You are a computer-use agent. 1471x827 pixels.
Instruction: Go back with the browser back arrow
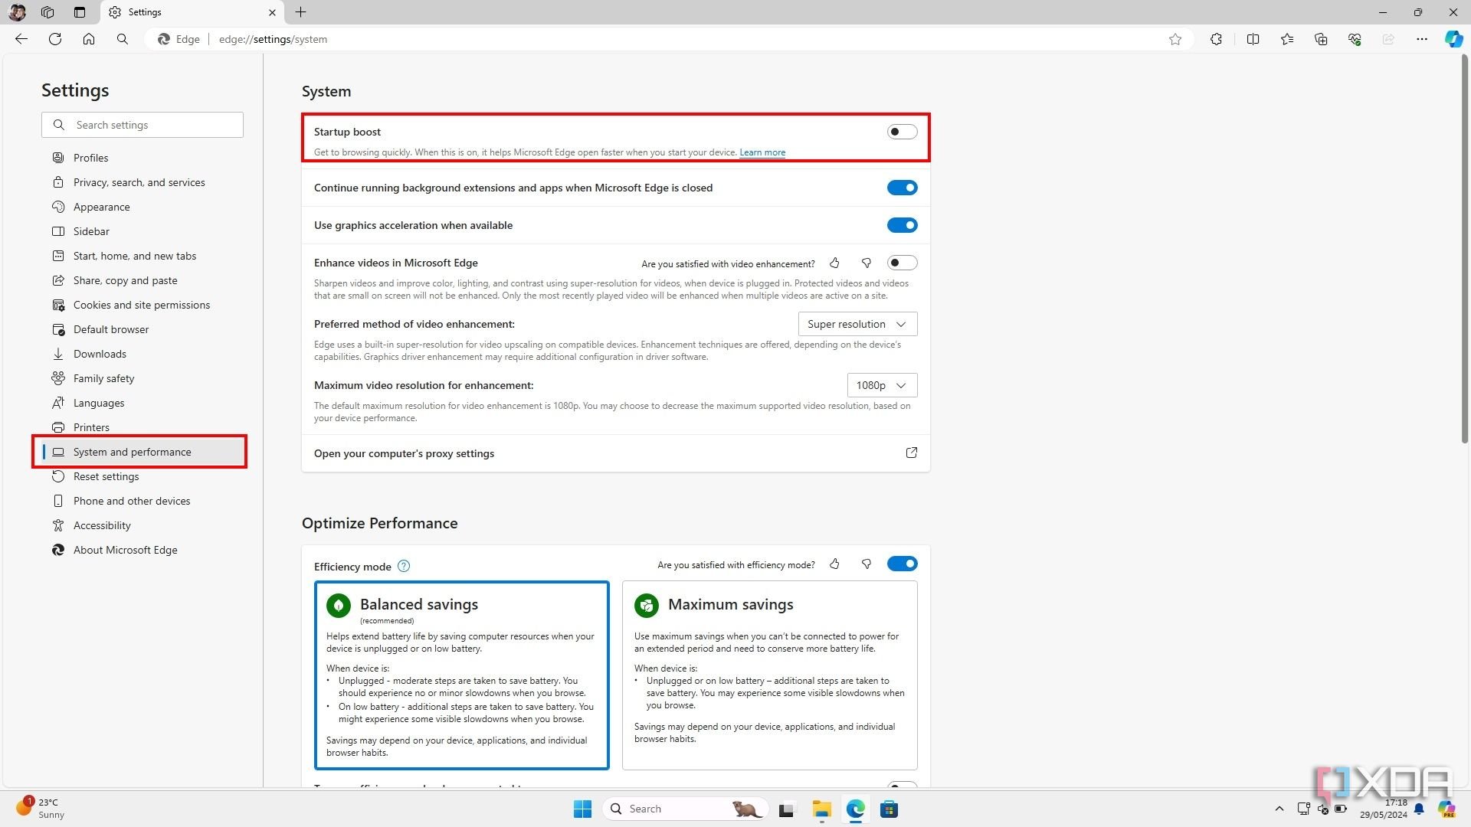[x=21, y=39]
